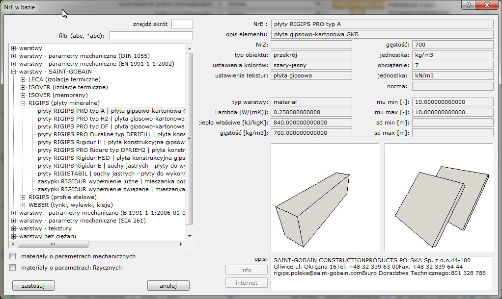Viewport: 502px width, 299px height.
Task: Click the tree's vertical scrollbar down arrow
Action: pyautogui.click(x=190, y=236)
